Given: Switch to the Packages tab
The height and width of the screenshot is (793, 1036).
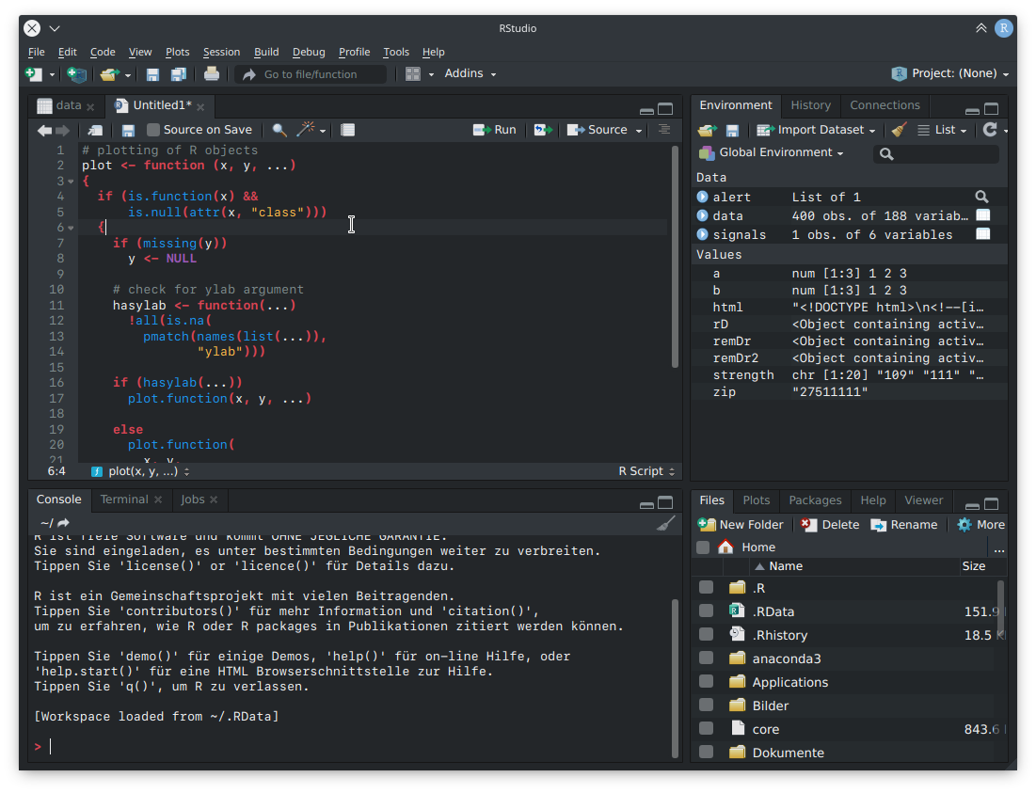Looking at the screenshot, I should tap(815, 500).
